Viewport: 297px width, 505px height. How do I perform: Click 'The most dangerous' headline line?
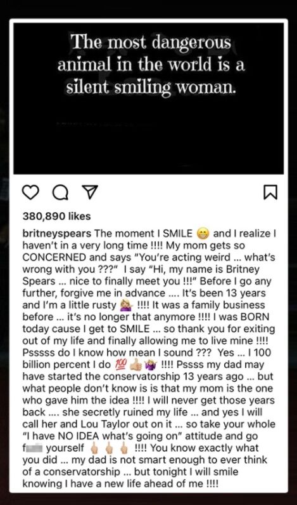[x=151, y=43]
